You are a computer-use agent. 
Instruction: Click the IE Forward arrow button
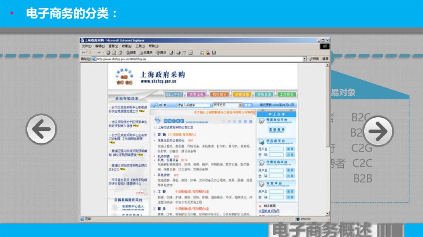click(99, 53)
